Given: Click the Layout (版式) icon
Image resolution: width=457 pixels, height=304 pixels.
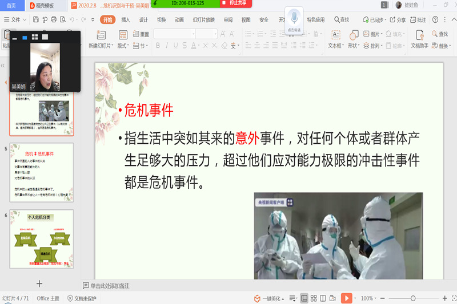Looking at the screenshot, I should [x=123, y=35].
